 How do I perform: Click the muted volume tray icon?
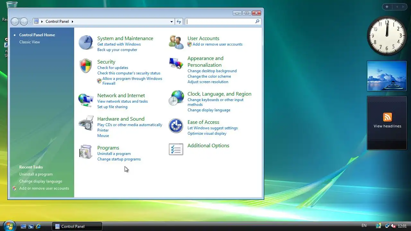pyautogui.click(x=393, y=226)
